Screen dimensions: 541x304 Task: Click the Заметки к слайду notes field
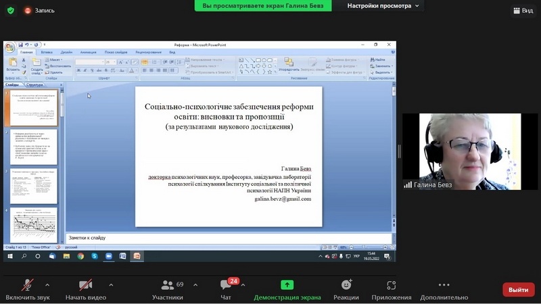[229, 238]
